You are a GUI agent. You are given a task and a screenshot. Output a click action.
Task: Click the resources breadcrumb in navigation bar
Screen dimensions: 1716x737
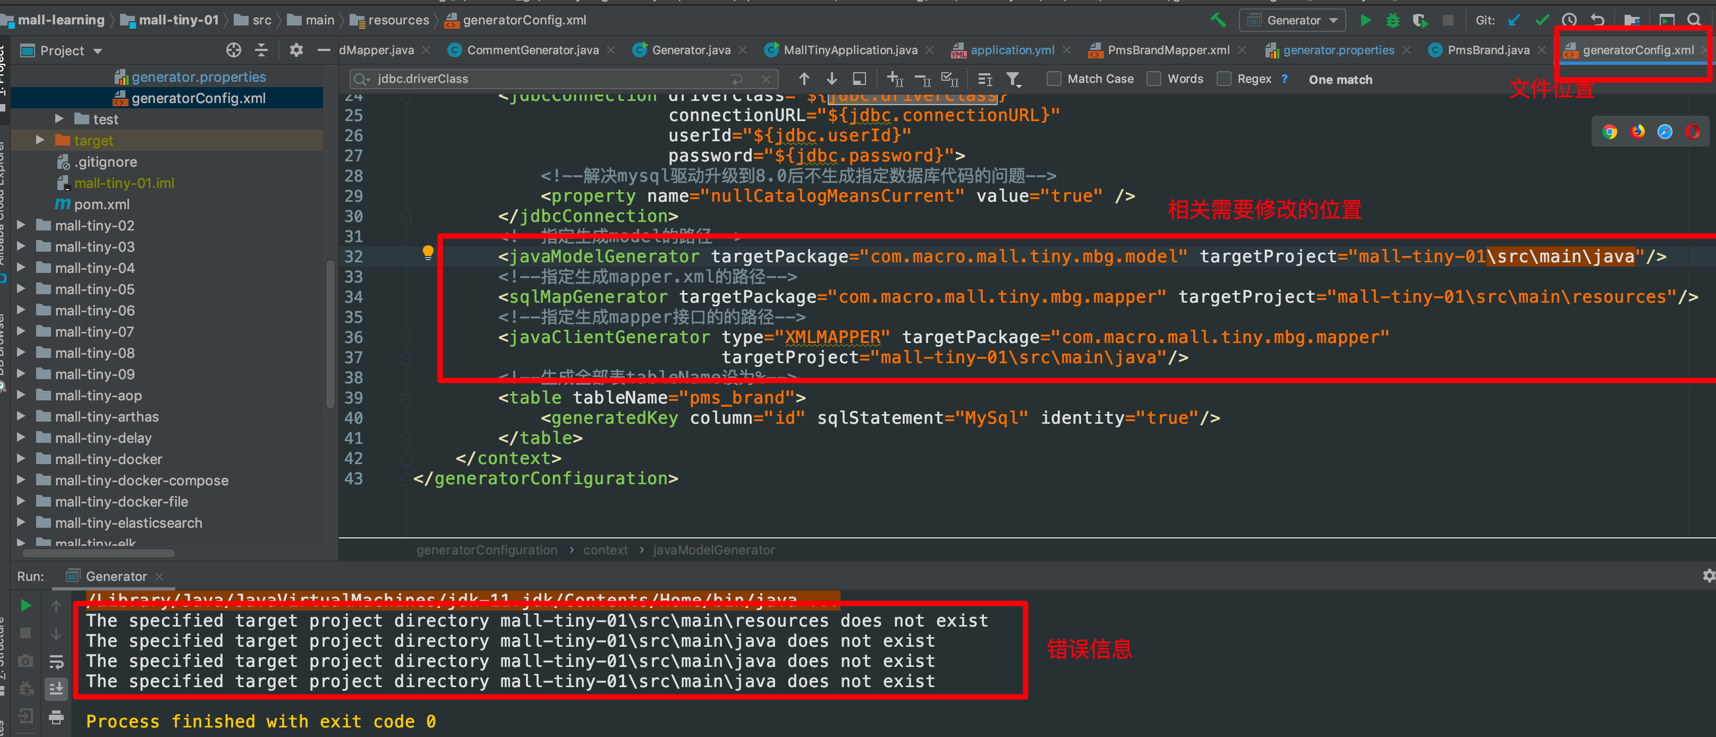pyautogui.click(x=398, y=20)
